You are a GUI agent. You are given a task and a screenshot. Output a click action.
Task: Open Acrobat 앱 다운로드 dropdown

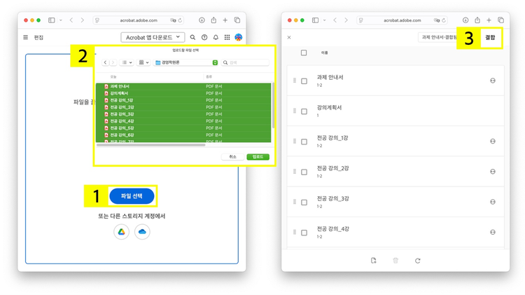[x=153, y=37]
